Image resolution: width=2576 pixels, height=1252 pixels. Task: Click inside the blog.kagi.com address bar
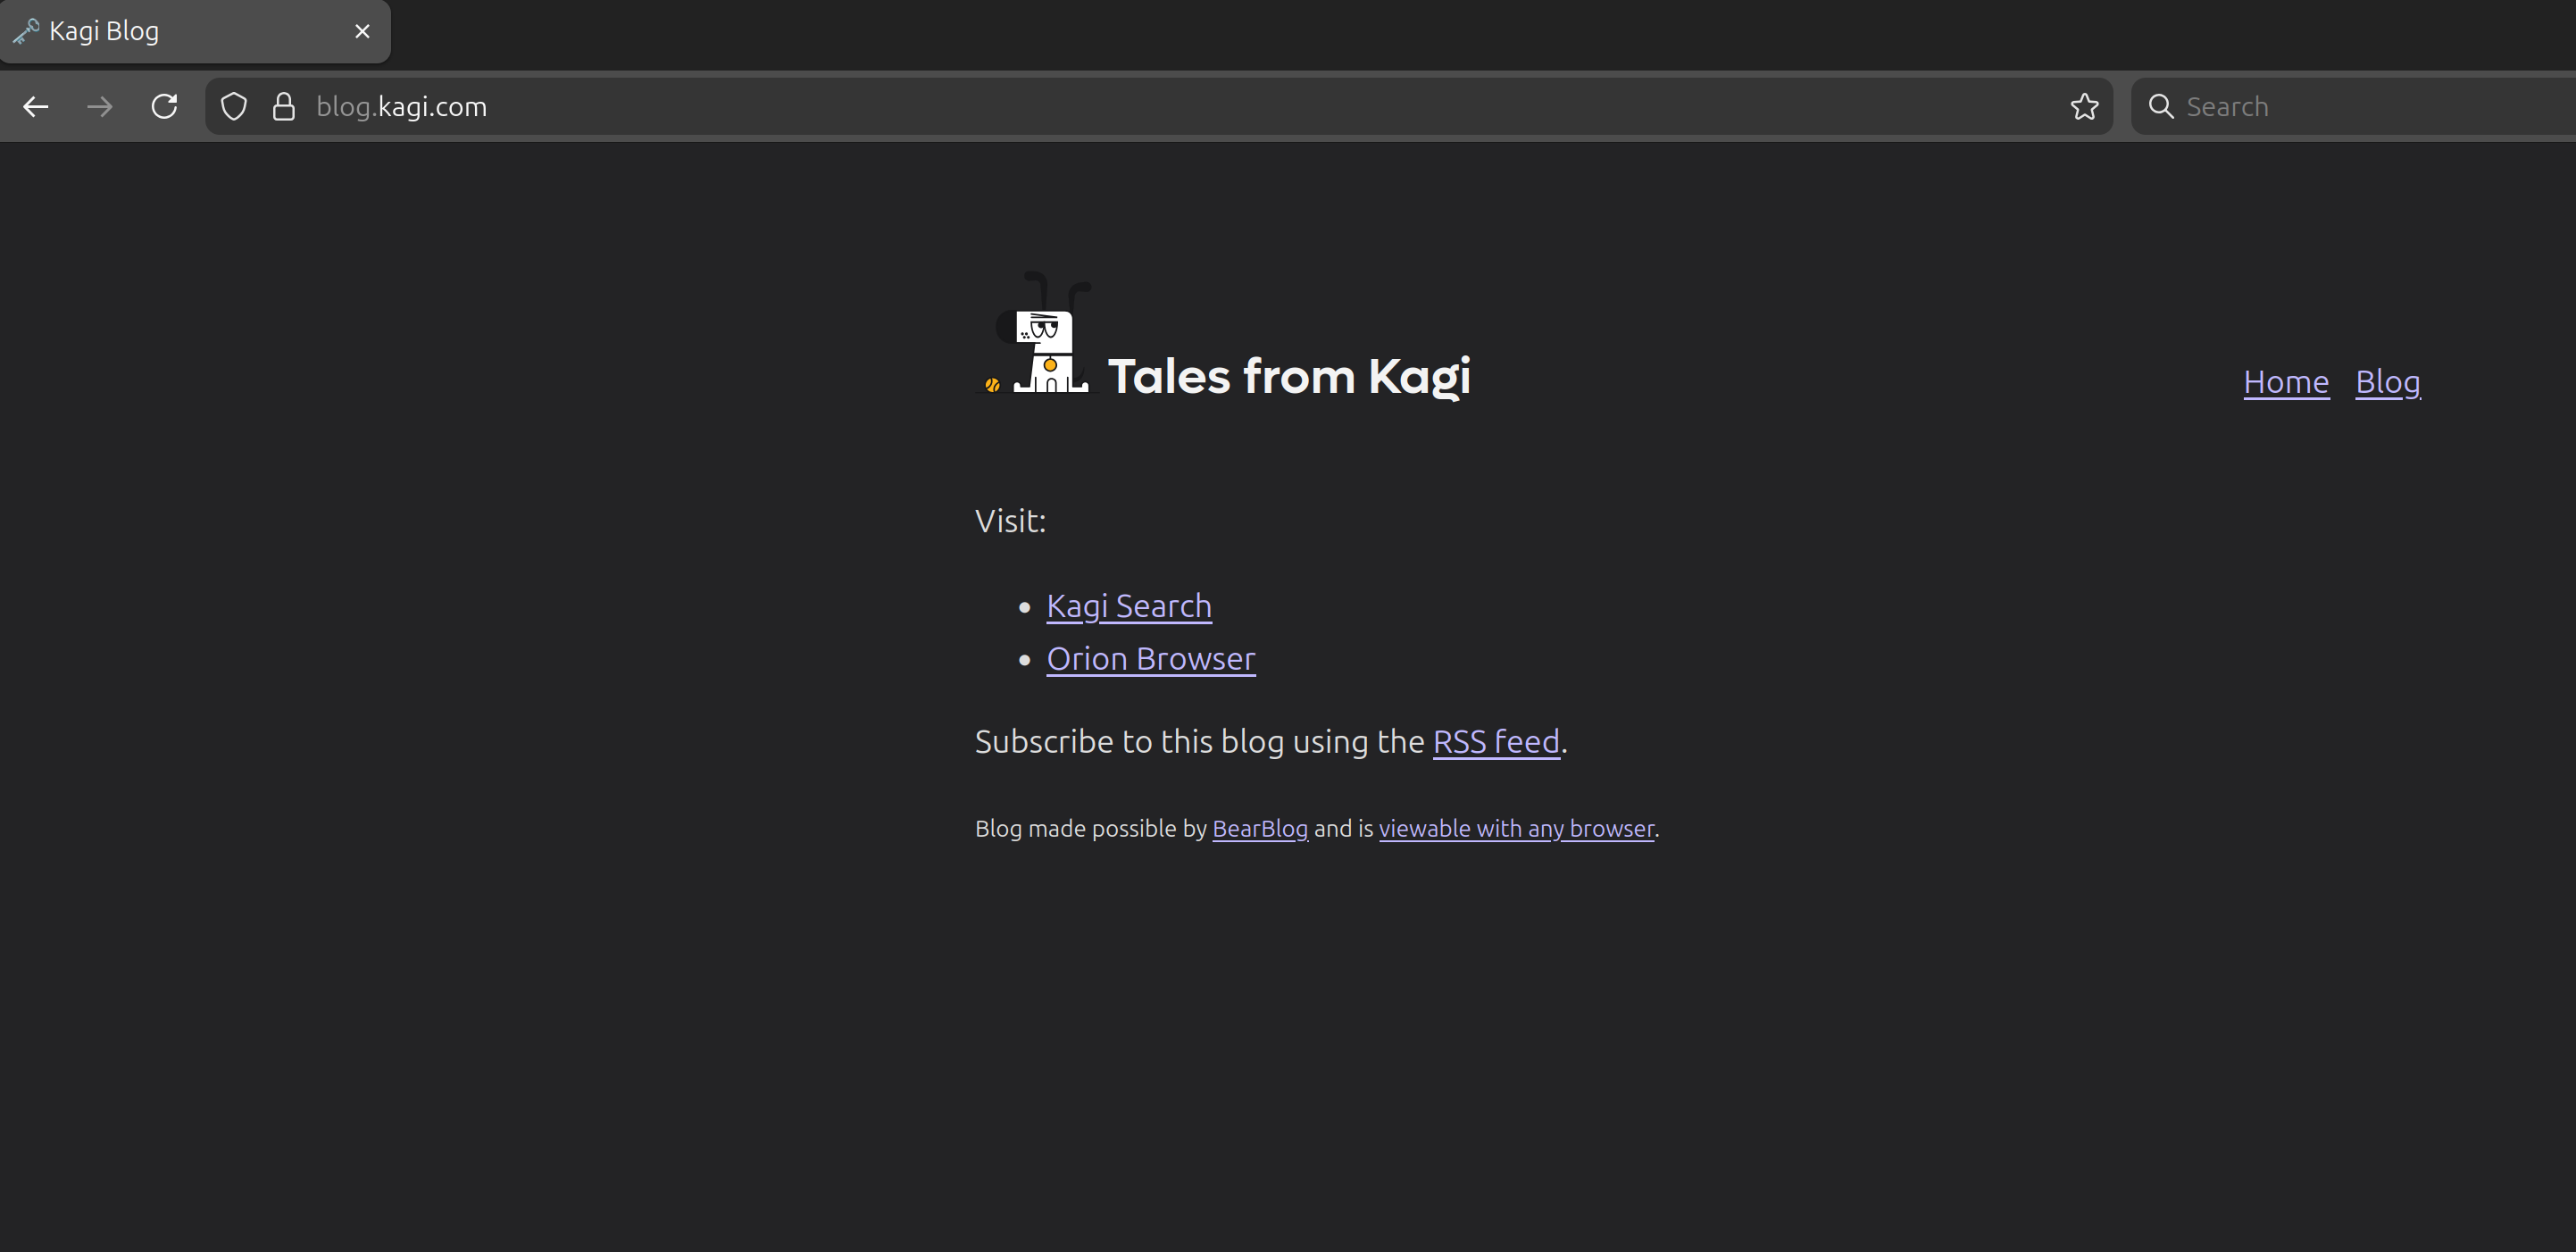(x=700, y=106)
